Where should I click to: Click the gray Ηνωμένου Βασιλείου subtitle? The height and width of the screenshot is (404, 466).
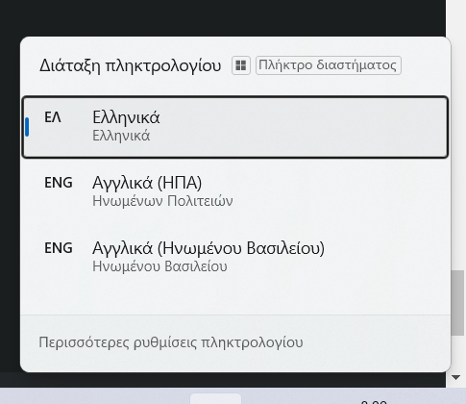pyautogui.click(x=159, y=266)
